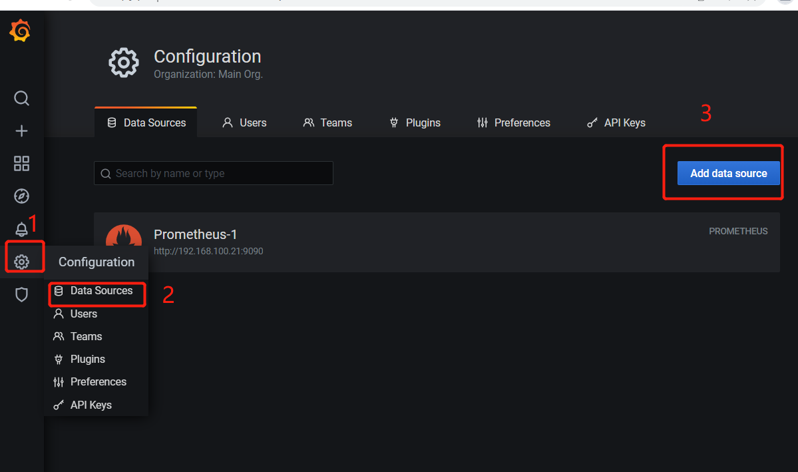Open the search magnifier in the sidebar
This screenshot has height=472, width=798.
pyautogui.click(x=21, y=98)
